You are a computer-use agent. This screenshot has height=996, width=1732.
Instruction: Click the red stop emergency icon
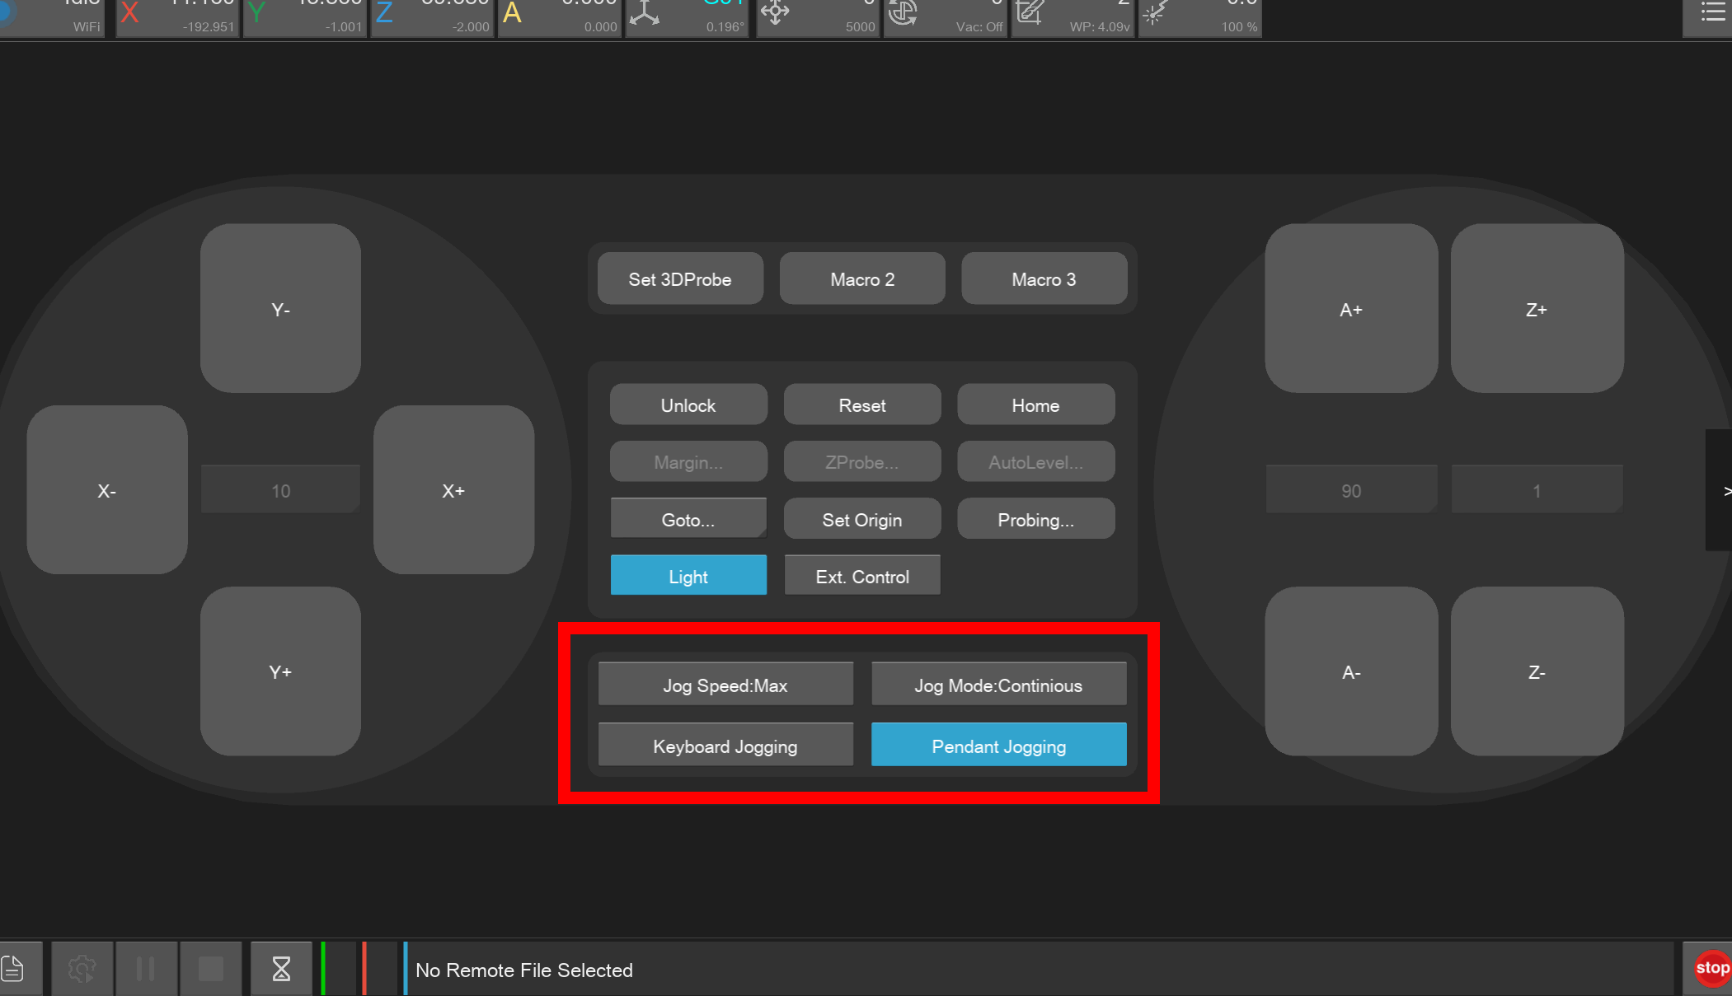click(x=1711, y=968)
